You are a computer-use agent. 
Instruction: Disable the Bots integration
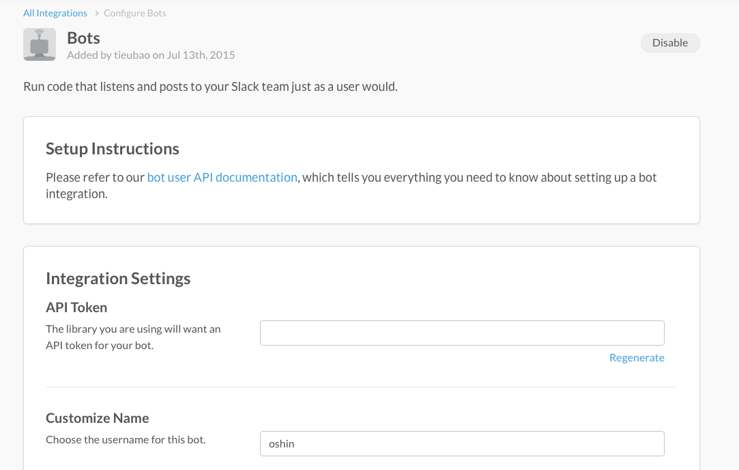click(669, 42)
